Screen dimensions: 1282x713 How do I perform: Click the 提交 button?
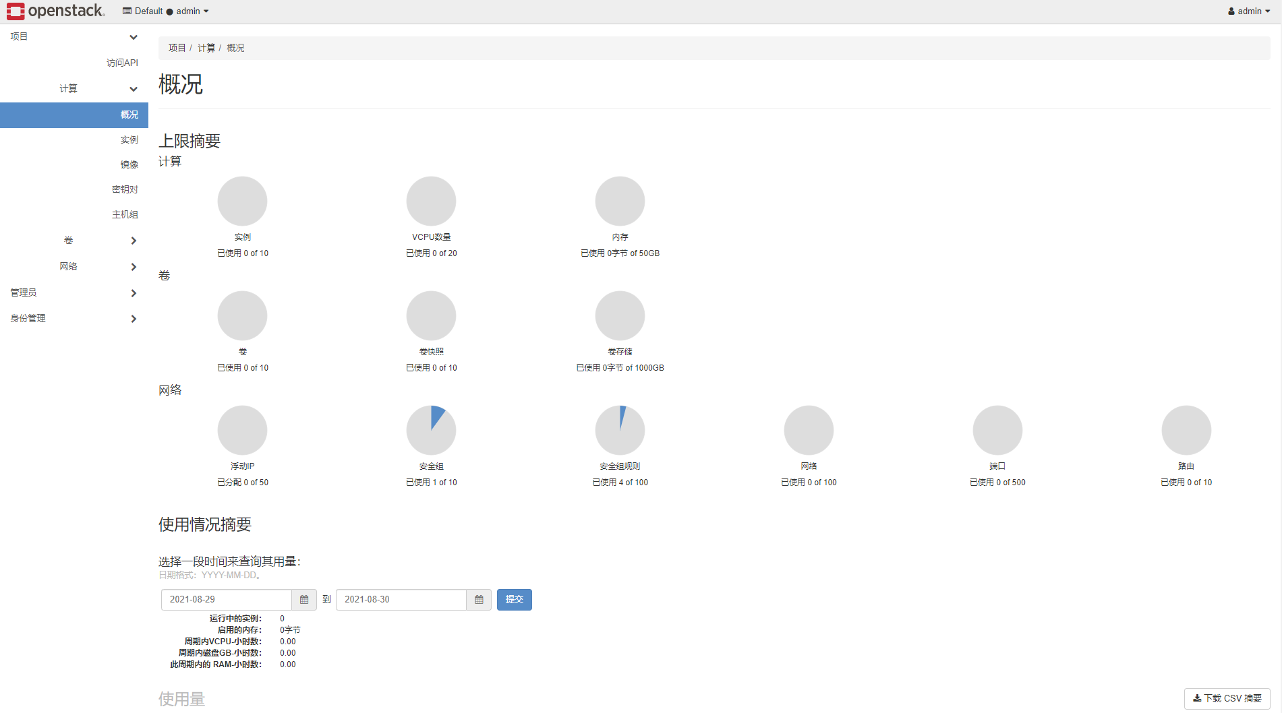[515, 600]
